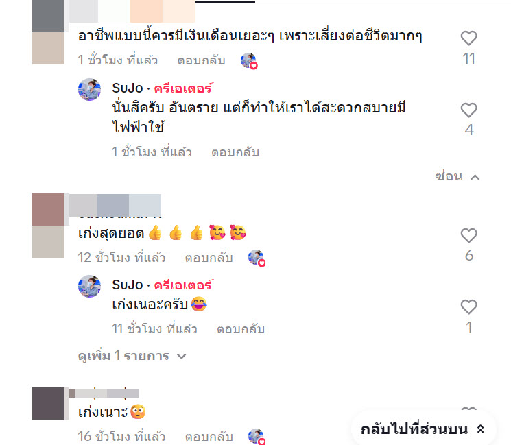Open SuJo avatar on first reply
The image size is (511, 445).
click(89, 89)
